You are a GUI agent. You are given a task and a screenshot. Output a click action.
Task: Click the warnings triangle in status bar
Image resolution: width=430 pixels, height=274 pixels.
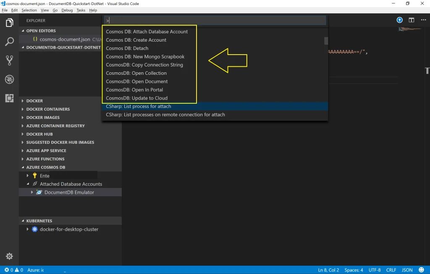click(x=17, y=270)
